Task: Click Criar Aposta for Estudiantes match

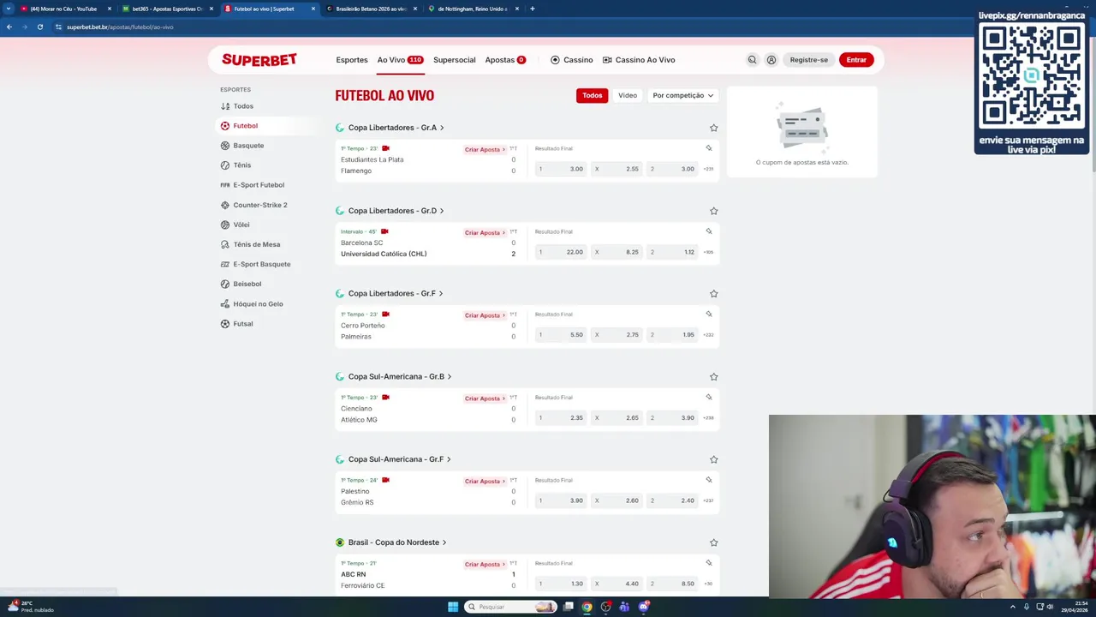Action: [x=485, y=149]
